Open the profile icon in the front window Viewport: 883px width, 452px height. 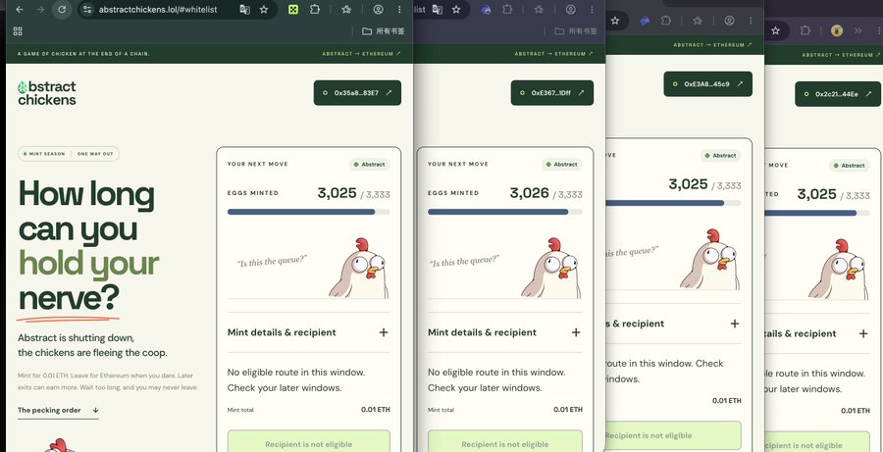click(x=379, y=10)
